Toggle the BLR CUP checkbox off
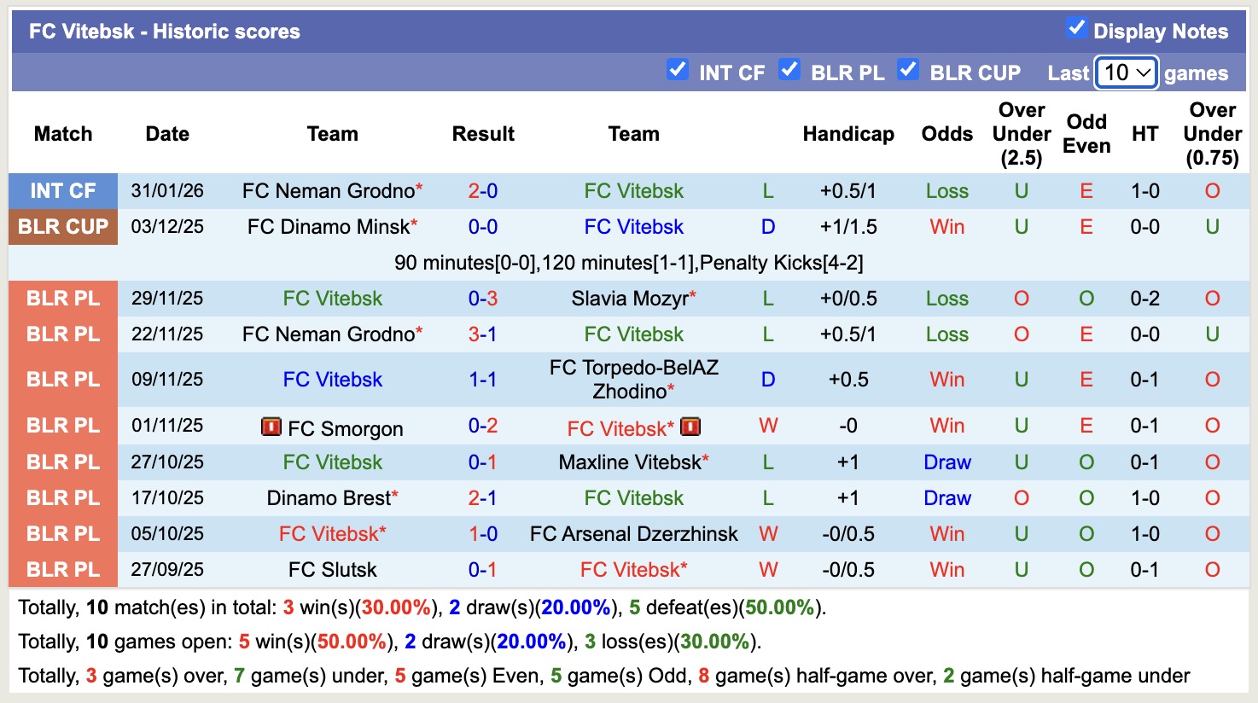Image resolution: width=1258 pixels, height=703 pixels. click(x=909, y=71)
